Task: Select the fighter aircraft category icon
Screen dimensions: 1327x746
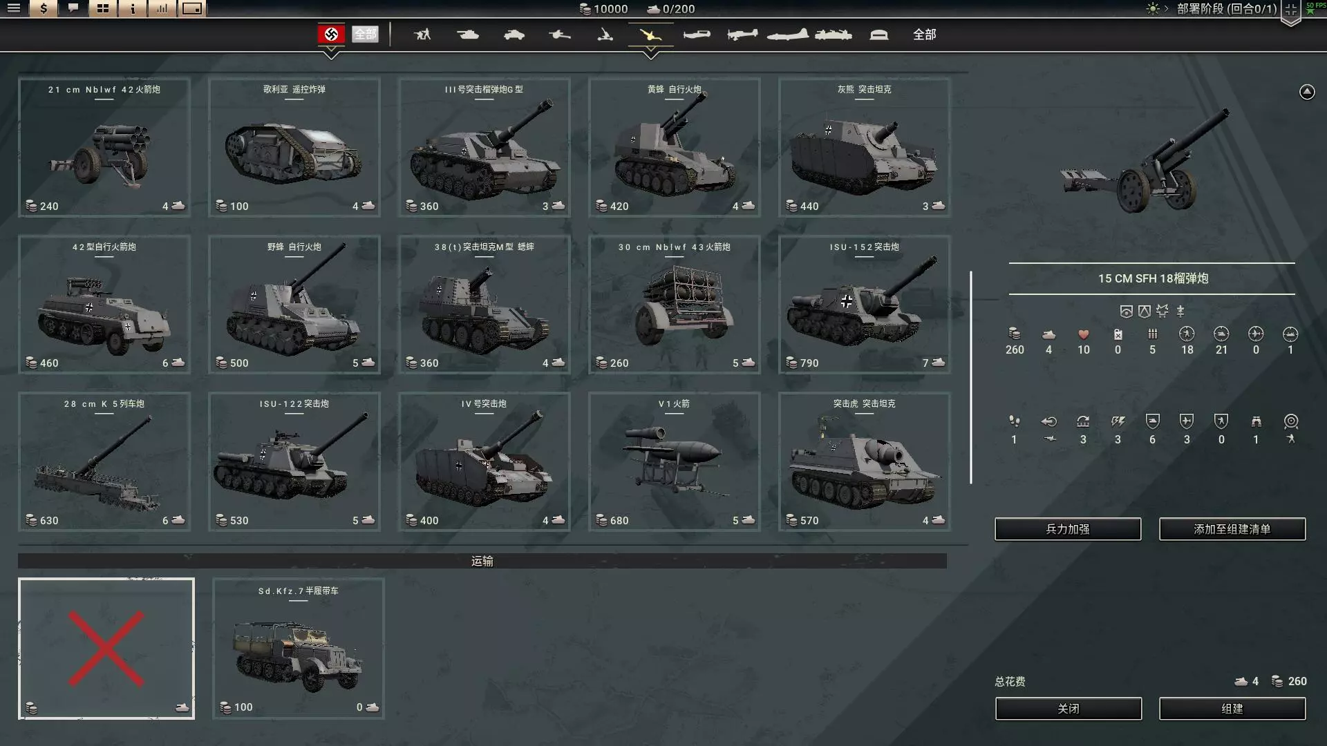Action: tap(697, 34)
